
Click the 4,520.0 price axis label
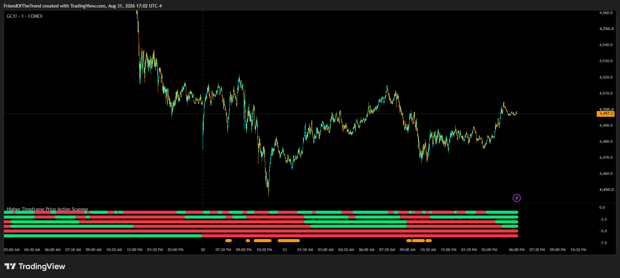pyautogui.click(x=606, y=77)
